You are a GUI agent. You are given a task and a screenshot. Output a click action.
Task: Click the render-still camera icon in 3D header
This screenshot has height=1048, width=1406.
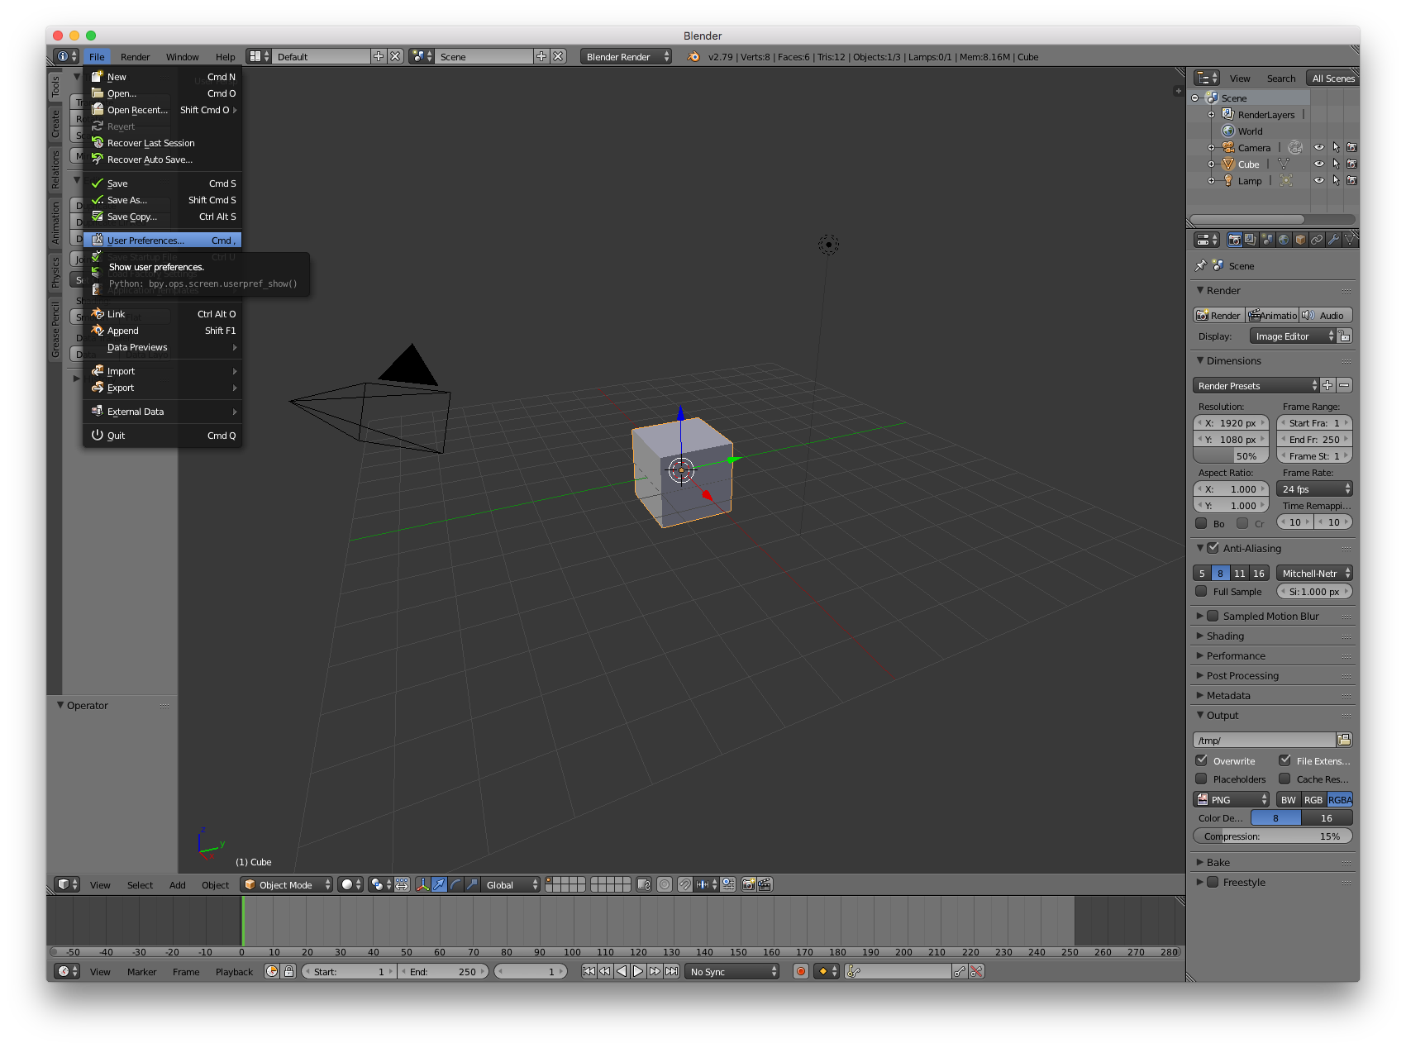click(749, 884)
